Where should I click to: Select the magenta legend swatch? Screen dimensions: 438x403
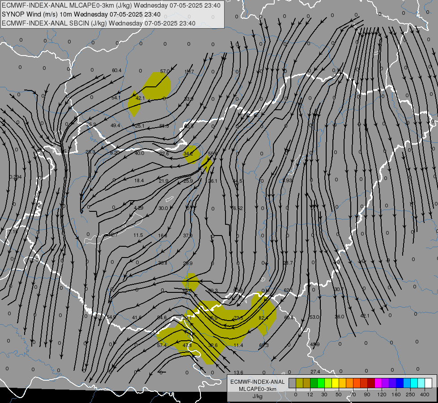pos(378,383)
